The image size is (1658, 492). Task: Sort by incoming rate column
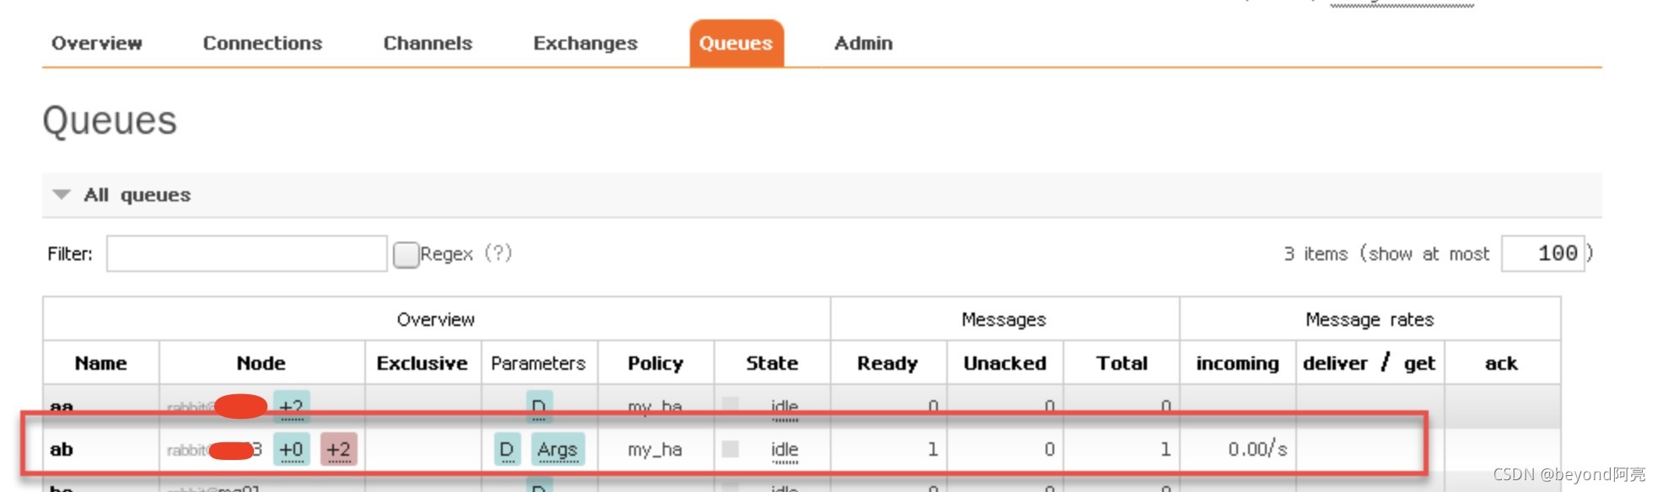[1238, 363]
